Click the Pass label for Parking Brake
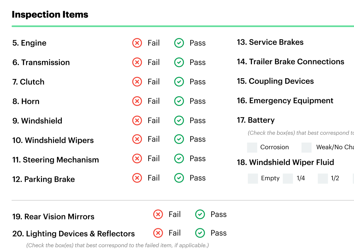Screen dimensions: 354x250 pos(197,178)
